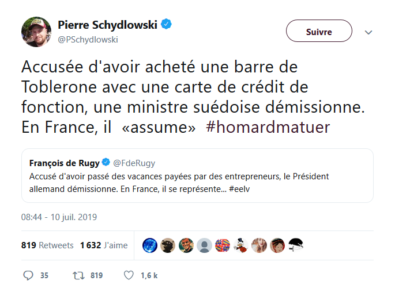Retweet this tweet using the arrows icon
The image size is (395, 296).
[x=78, y=275]
